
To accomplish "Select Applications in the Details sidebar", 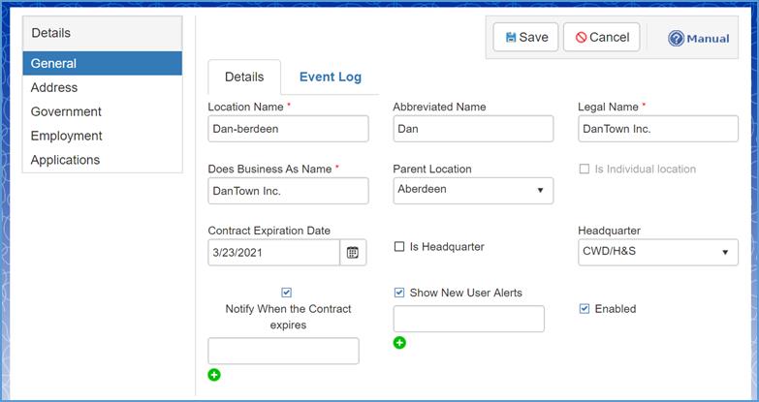I will pos(65,160).
